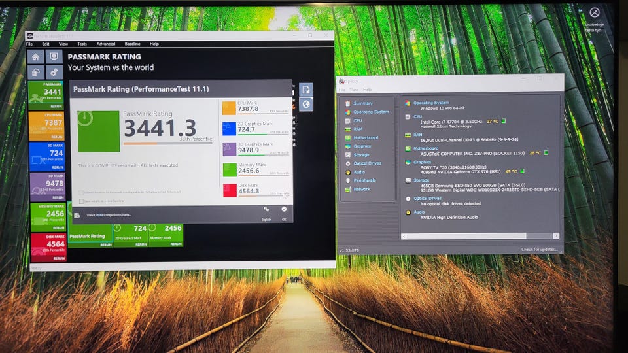Open View Online Comparison Charts link
628x353 pixels.
109,215
